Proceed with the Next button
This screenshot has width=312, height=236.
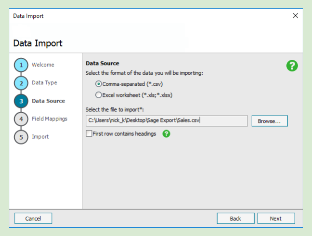(276, 218)
